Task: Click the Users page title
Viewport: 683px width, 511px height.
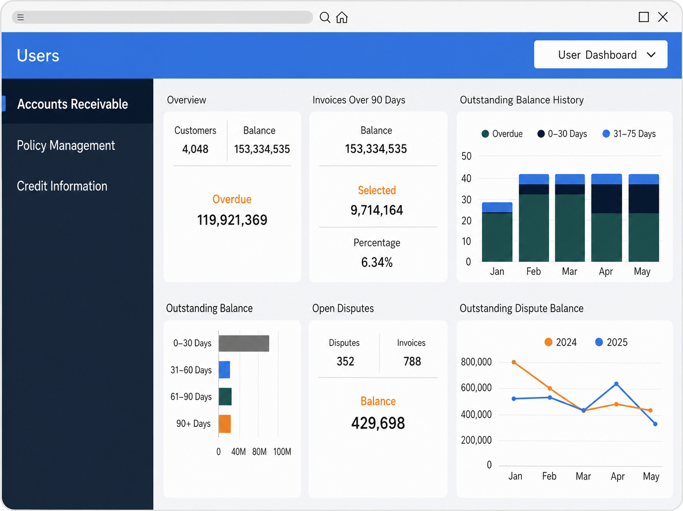Action: pyautogui.click(x=38, y=56)
